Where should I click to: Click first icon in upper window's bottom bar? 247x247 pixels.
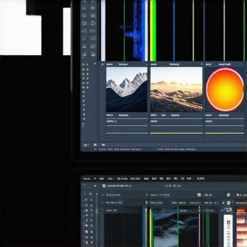point(86,145)
